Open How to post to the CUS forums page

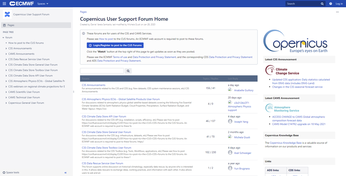coord(26,43)
